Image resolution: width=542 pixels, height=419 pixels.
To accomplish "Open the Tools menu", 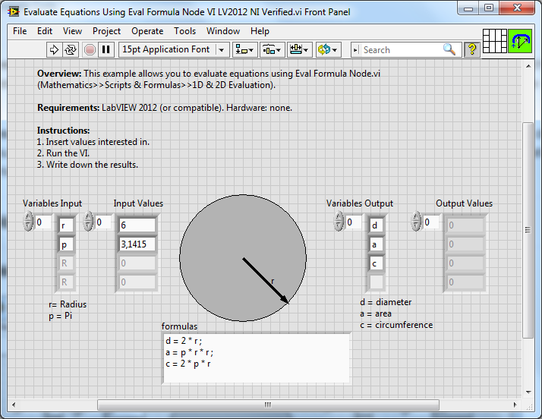I will point(185,31).
